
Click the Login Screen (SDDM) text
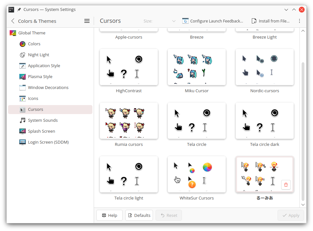click(x=48, y=142)
